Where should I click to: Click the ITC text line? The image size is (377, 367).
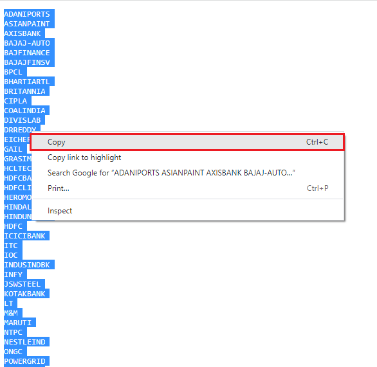(11, 246)
